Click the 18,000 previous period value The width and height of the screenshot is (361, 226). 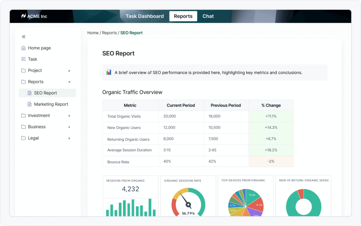point(214,116)
